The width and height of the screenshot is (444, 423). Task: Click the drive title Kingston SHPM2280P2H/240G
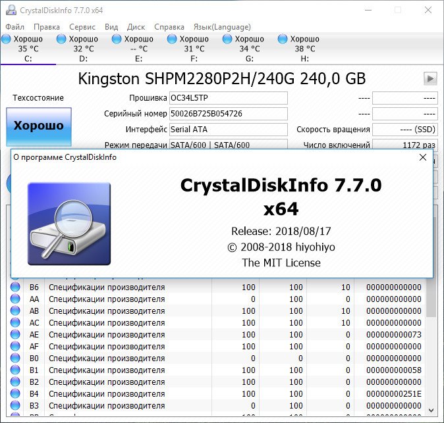pos(222,78)
